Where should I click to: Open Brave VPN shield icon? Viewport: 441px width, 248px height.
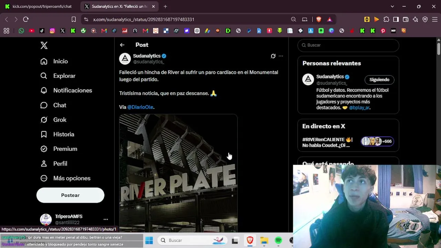[x=425, y=20]
